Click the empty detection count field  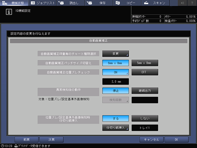[145, 100]
